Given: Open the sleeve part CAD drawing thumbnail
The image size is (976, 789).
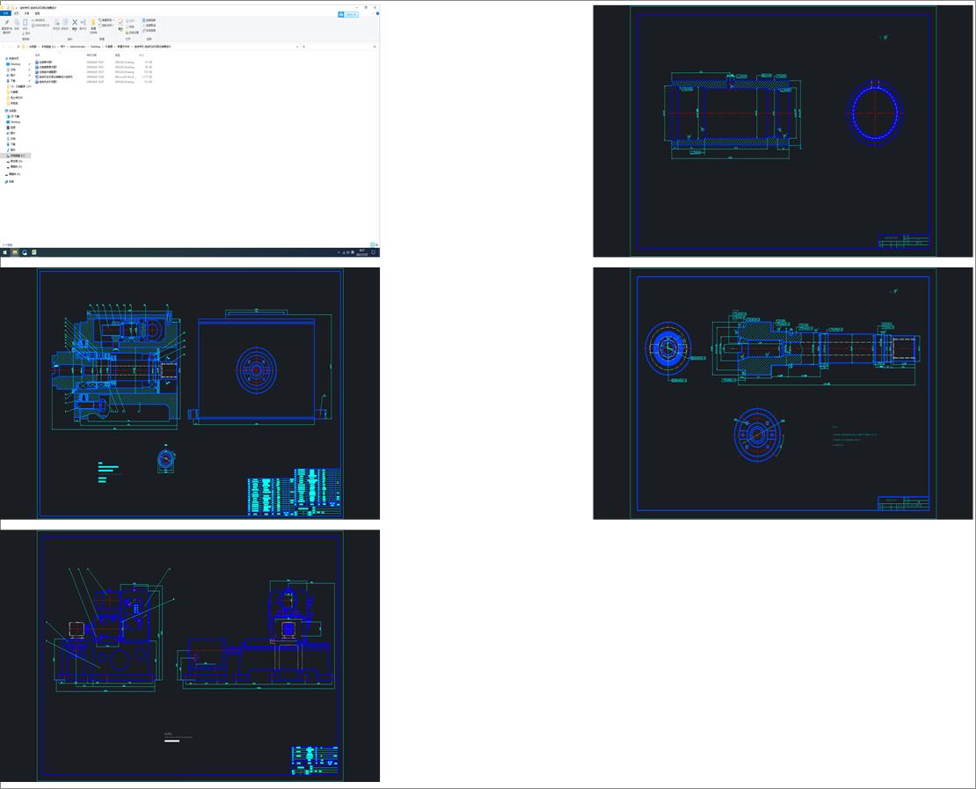Looking at the screenshot, I should click(x=783, y=131).
